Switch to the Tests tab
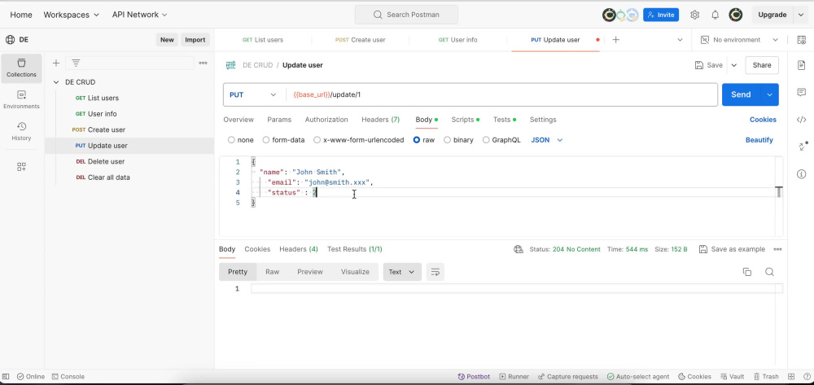This screenshot has height=385, width=814. coord(505,120)
